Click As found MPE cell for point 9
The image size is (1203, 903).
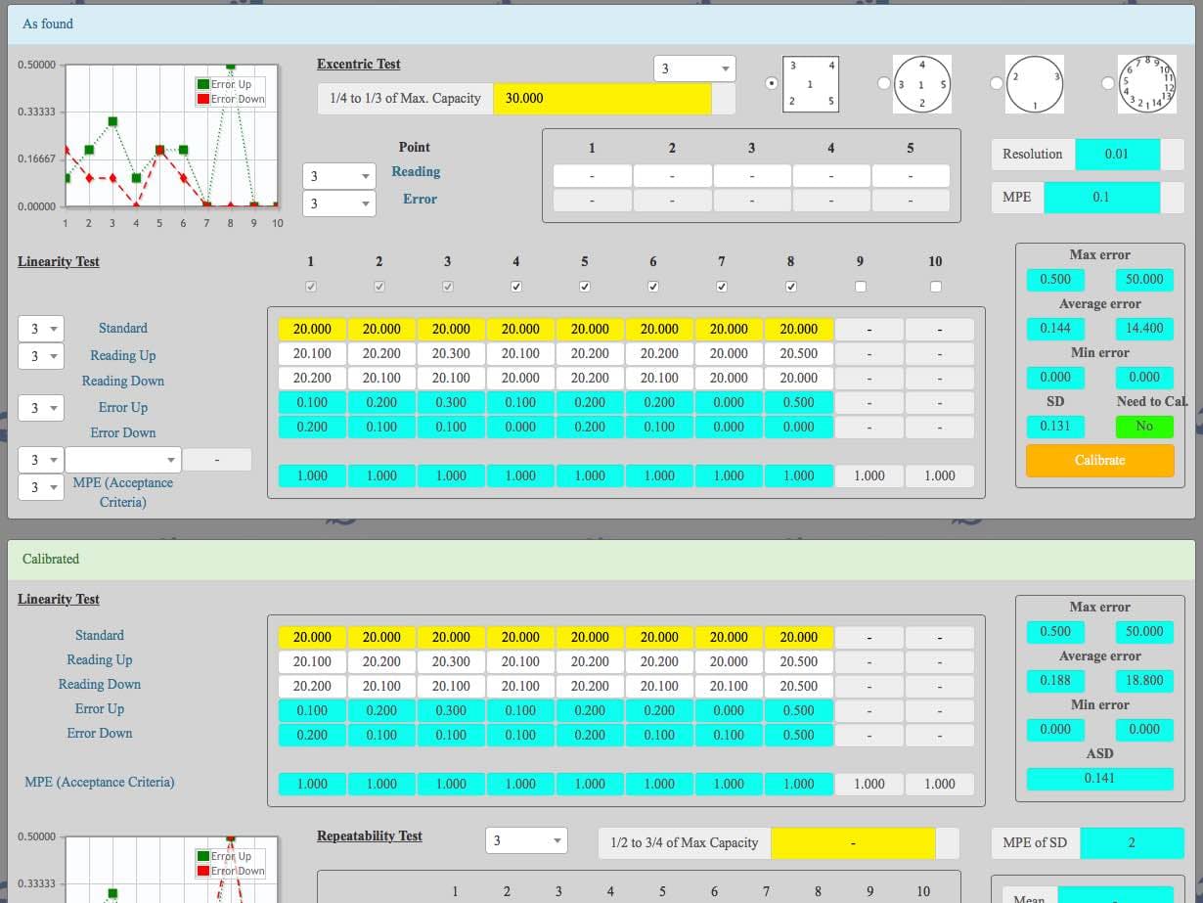click(869, 475)
